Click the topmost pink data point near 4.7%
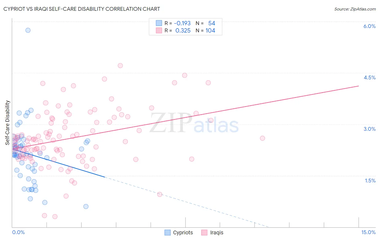The image size is (379, 240). click(120, 66)
